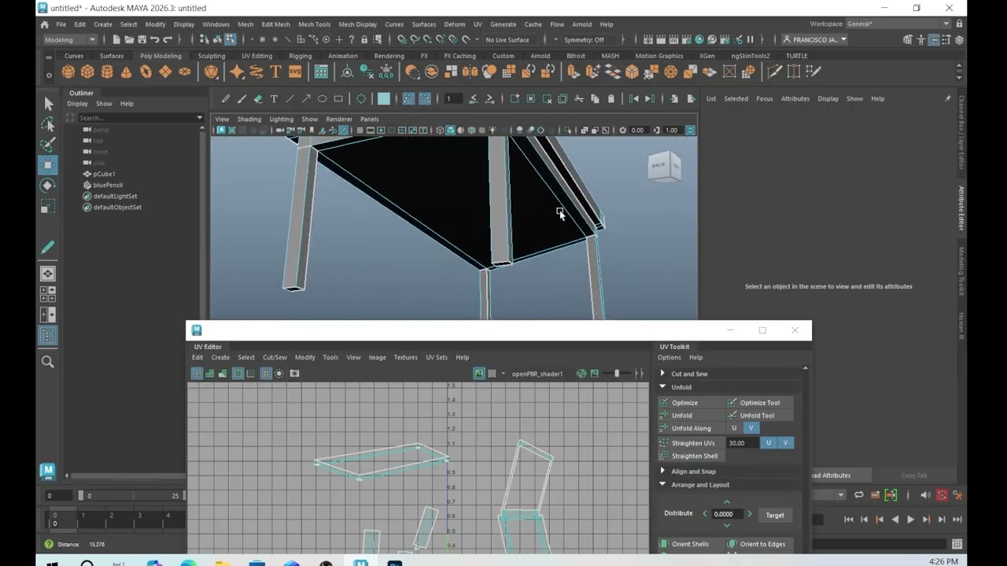Image resolution: width=1007 pixels, height=566 pixels.
Task: Click Orient Shells in UV Toolkit
Action: 690,544
